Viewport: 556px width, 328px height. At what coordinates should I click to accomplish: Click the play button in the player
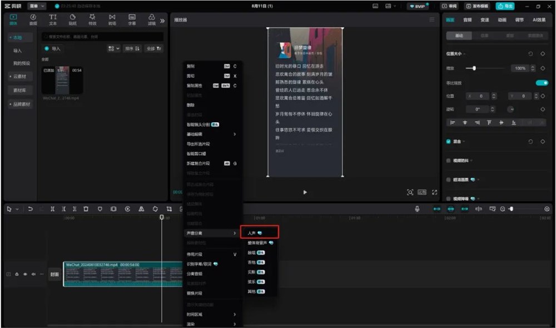[x=305, y=192]
